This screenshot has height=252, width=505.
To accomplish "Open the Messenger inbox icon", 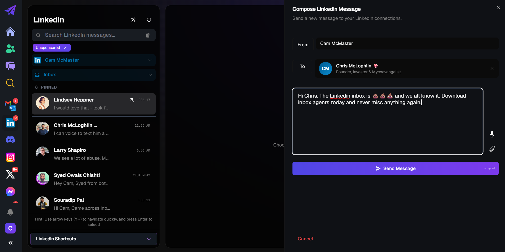I will point(10,192).
